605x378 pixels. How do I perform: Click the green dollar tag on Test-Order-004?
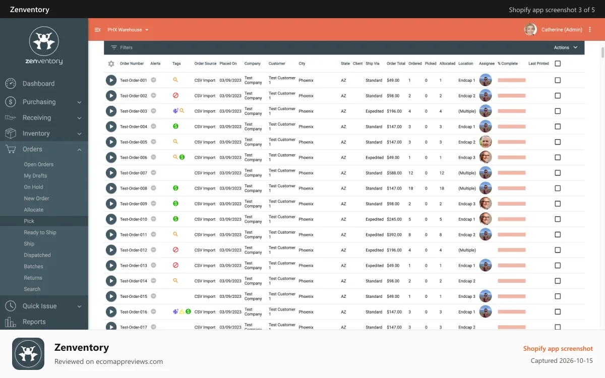[x=175, y=126]
